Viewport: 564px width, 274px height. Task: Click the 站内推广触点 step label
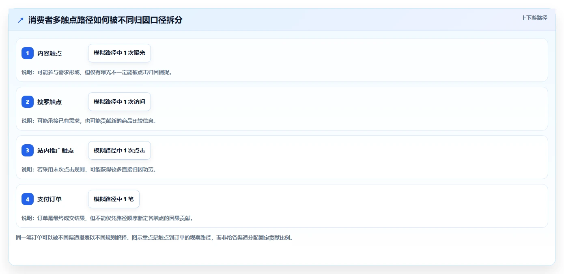(x=56, y=150)
